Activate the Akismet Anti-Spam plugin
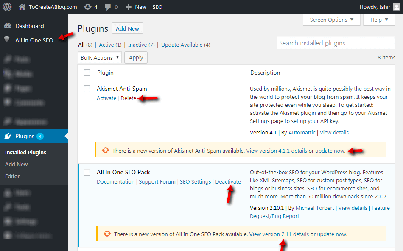The image size is (403, 251). [106, 98]
